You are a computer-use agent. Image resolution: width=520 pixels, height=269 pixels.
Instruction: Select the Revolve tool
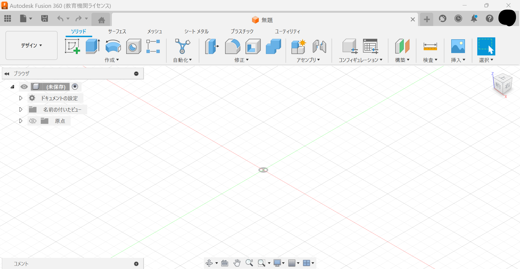pos(113,46)
